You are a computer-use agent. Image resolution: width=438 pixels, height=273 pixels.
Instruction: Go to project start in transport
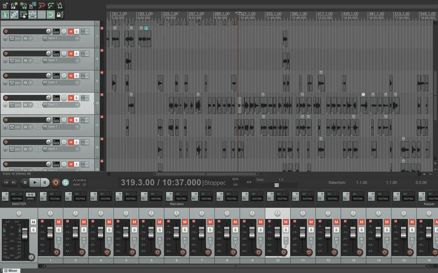[6, 182]
